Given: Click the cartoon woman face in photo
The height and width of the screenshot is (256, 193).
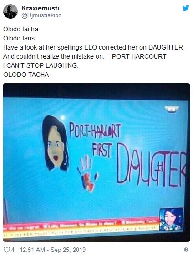Looking at the screenshot, I should (55, 143).
